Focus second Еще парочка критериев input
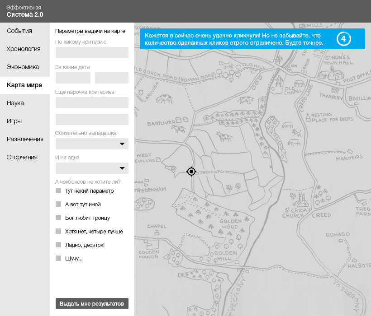This screenshot has width=371, height=316. coord(92,120)
